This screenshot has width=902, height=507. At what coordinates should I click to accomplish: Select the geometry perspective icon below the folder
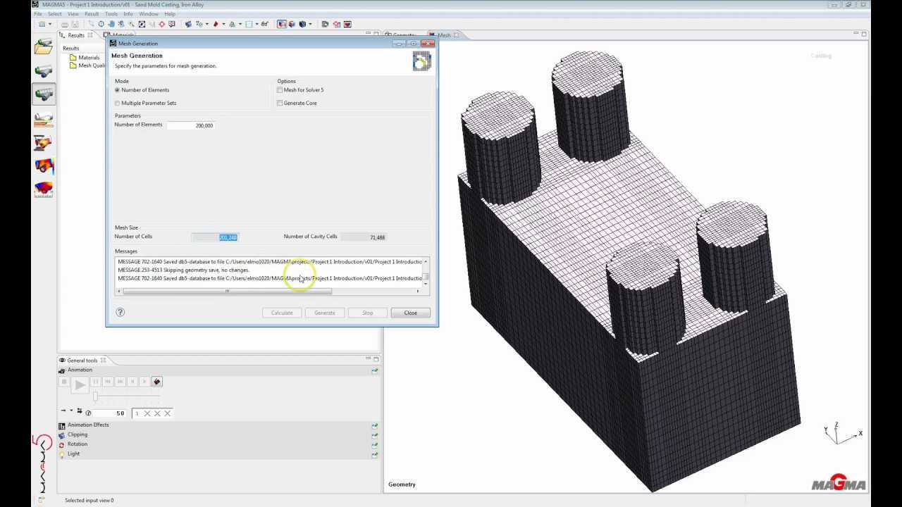pyautogui.click(x=44, y=71)
